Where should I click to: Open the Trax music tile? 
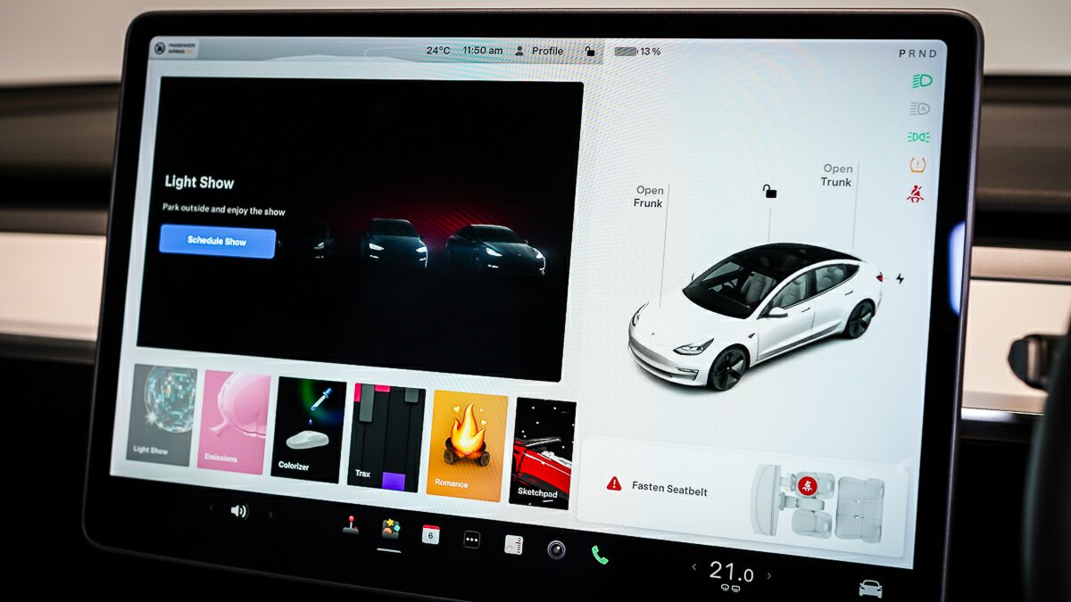click(387, 438)
